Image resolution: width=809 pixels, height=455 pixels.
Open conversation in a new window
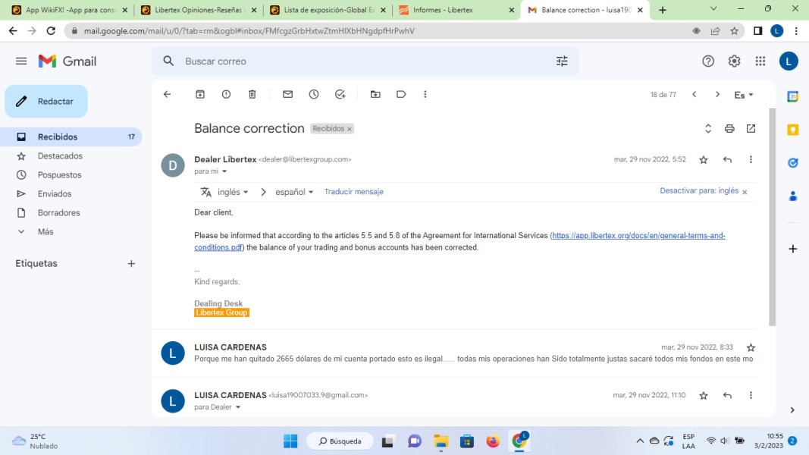click(x=751, y=128)
